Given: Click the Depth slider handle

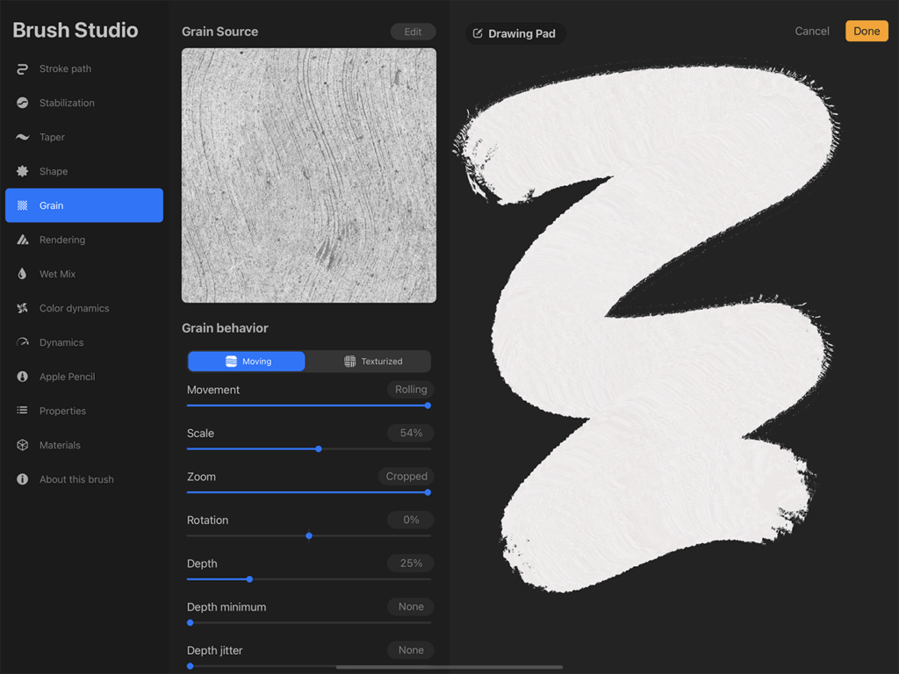Looking at the screenshot, I should (x=249, y=579).
